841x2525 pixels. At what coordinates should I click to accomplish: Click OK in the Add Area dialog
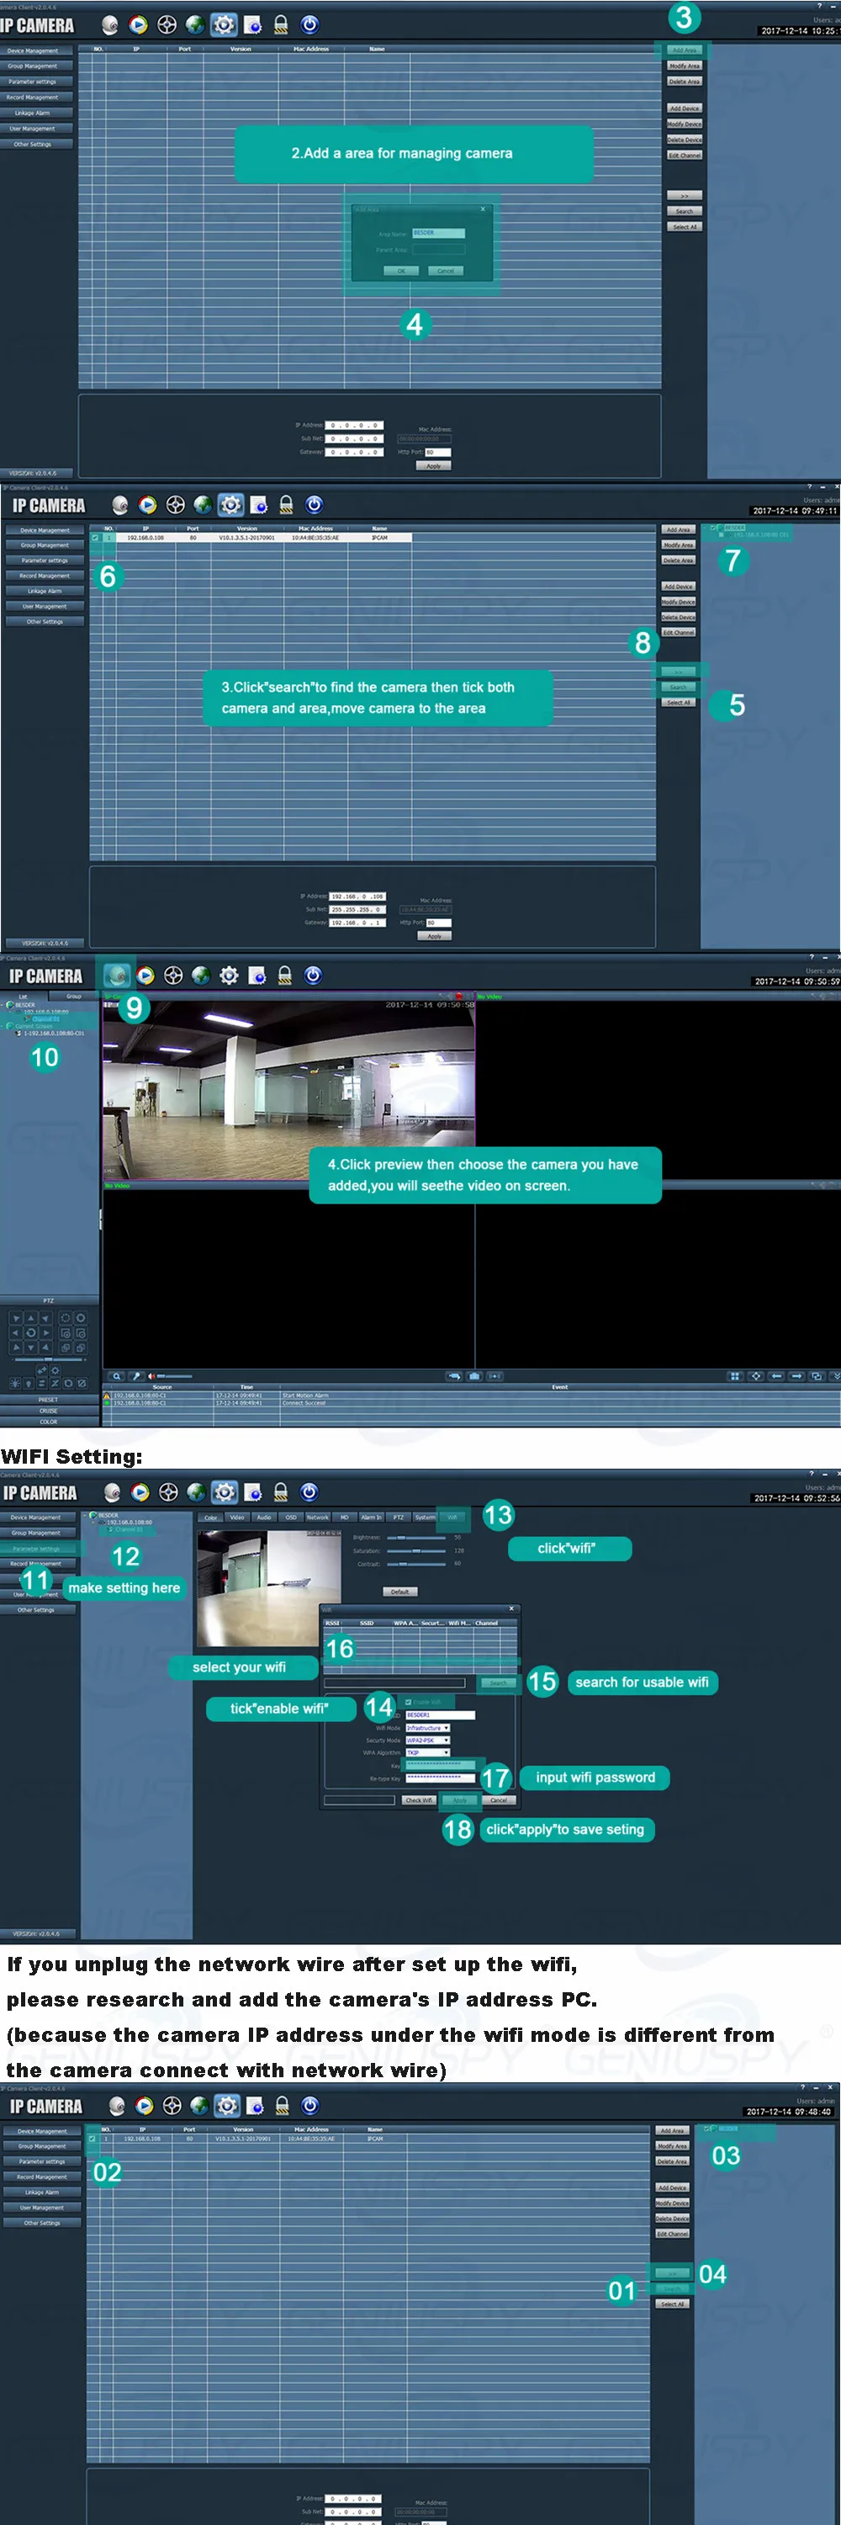pyautogui.click(x=400, y=270)
